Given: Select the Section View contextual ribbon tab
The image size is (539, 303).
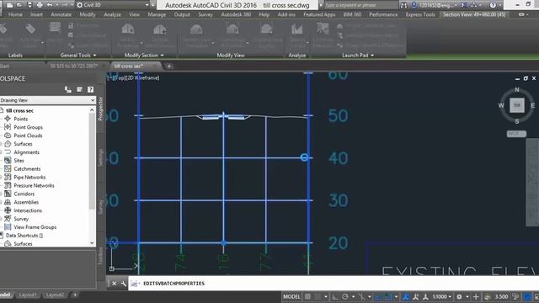Looking at the screenshot, I should [x=474, y=14].
